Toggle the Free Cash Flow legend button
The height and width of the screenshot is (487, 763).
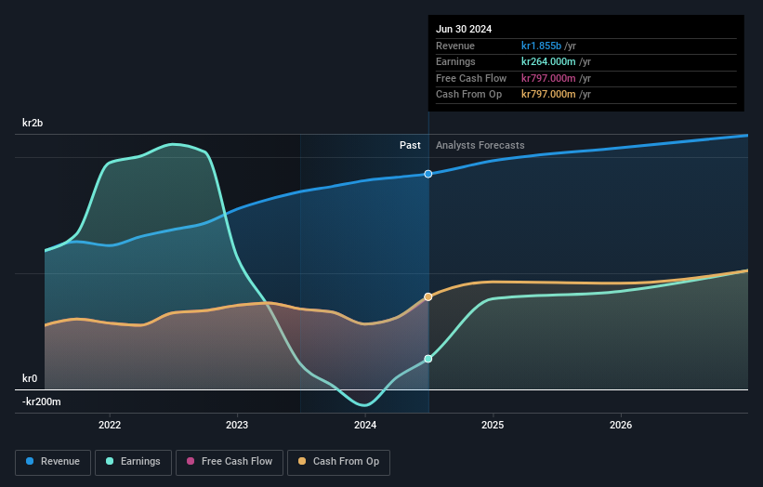tap(230, 462)
